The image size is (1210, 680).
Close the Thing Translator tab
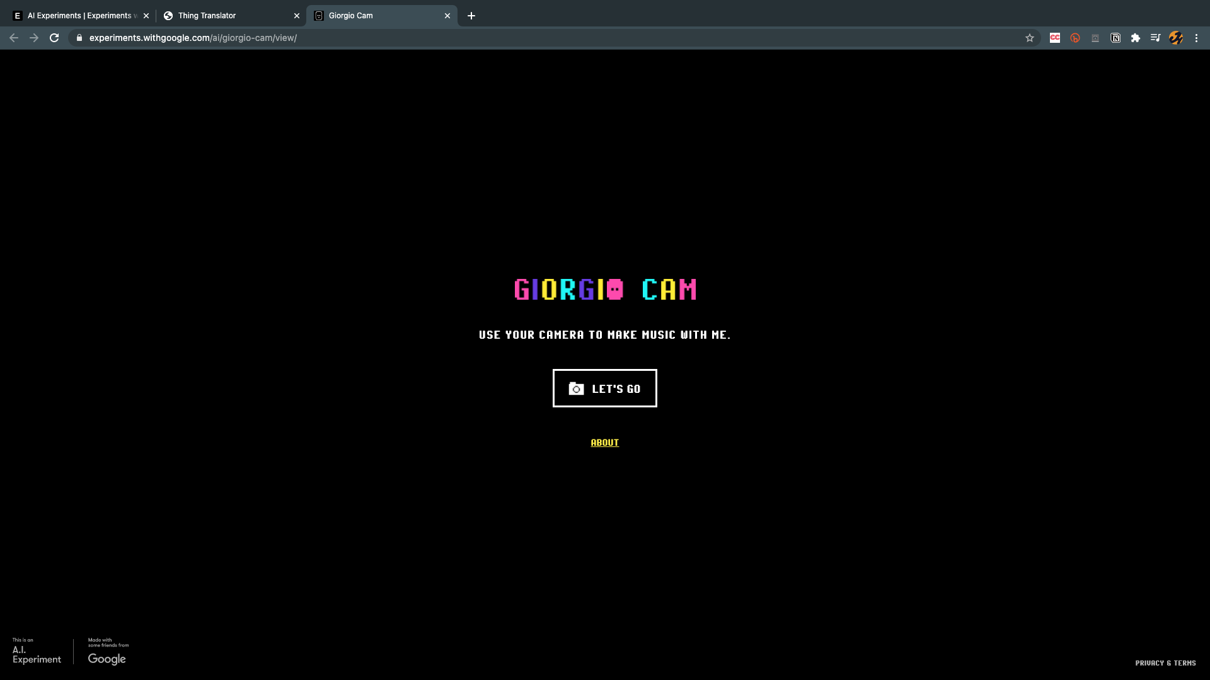click(x=297, y=16)
